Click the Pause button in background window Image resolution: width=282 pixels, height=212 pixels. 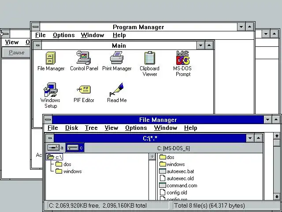[16, 53]
